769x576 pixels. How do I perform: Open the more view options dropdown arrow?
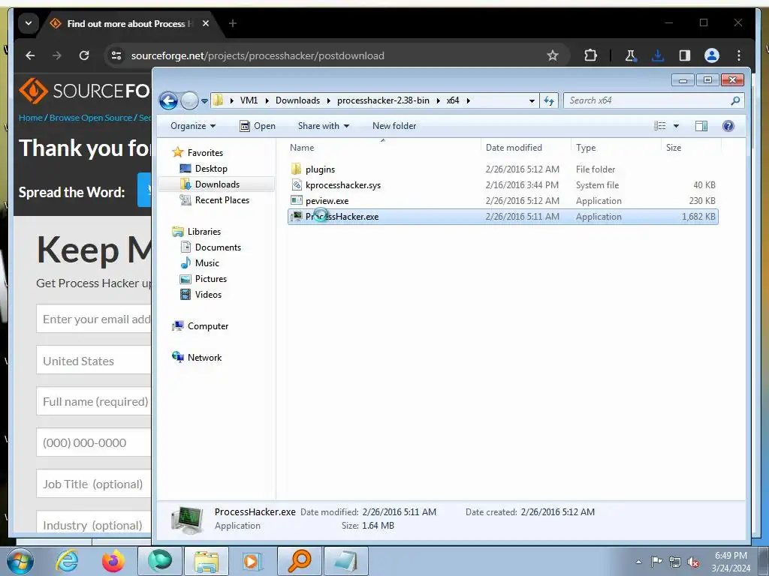pyautogui.click(x=677, y=126)
